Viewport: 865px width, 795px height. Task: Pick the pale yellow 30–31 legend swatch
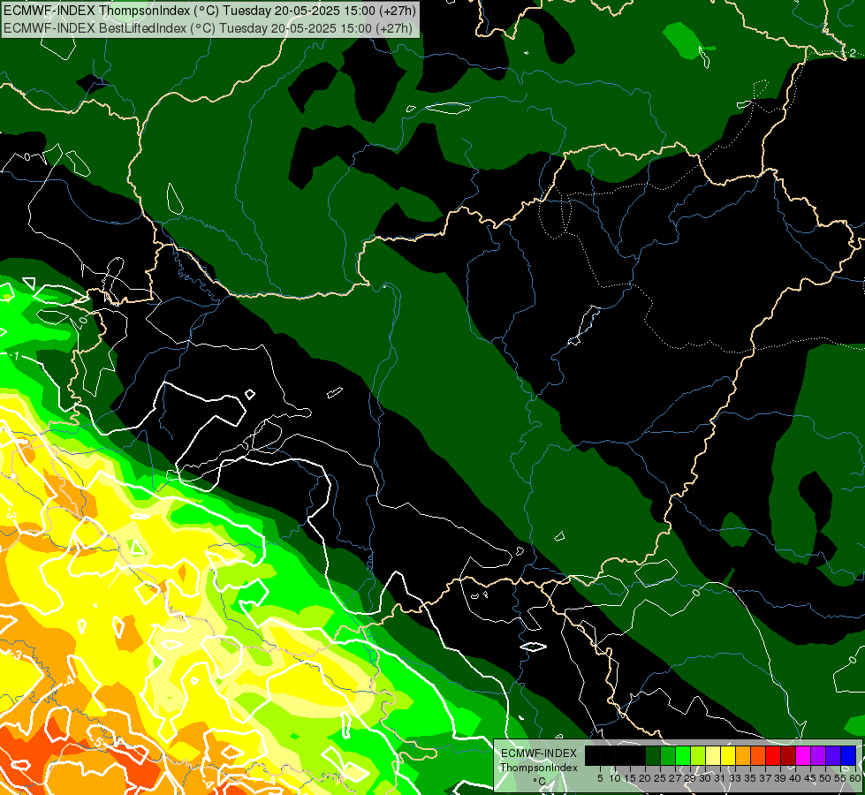[x=713, y=755]
